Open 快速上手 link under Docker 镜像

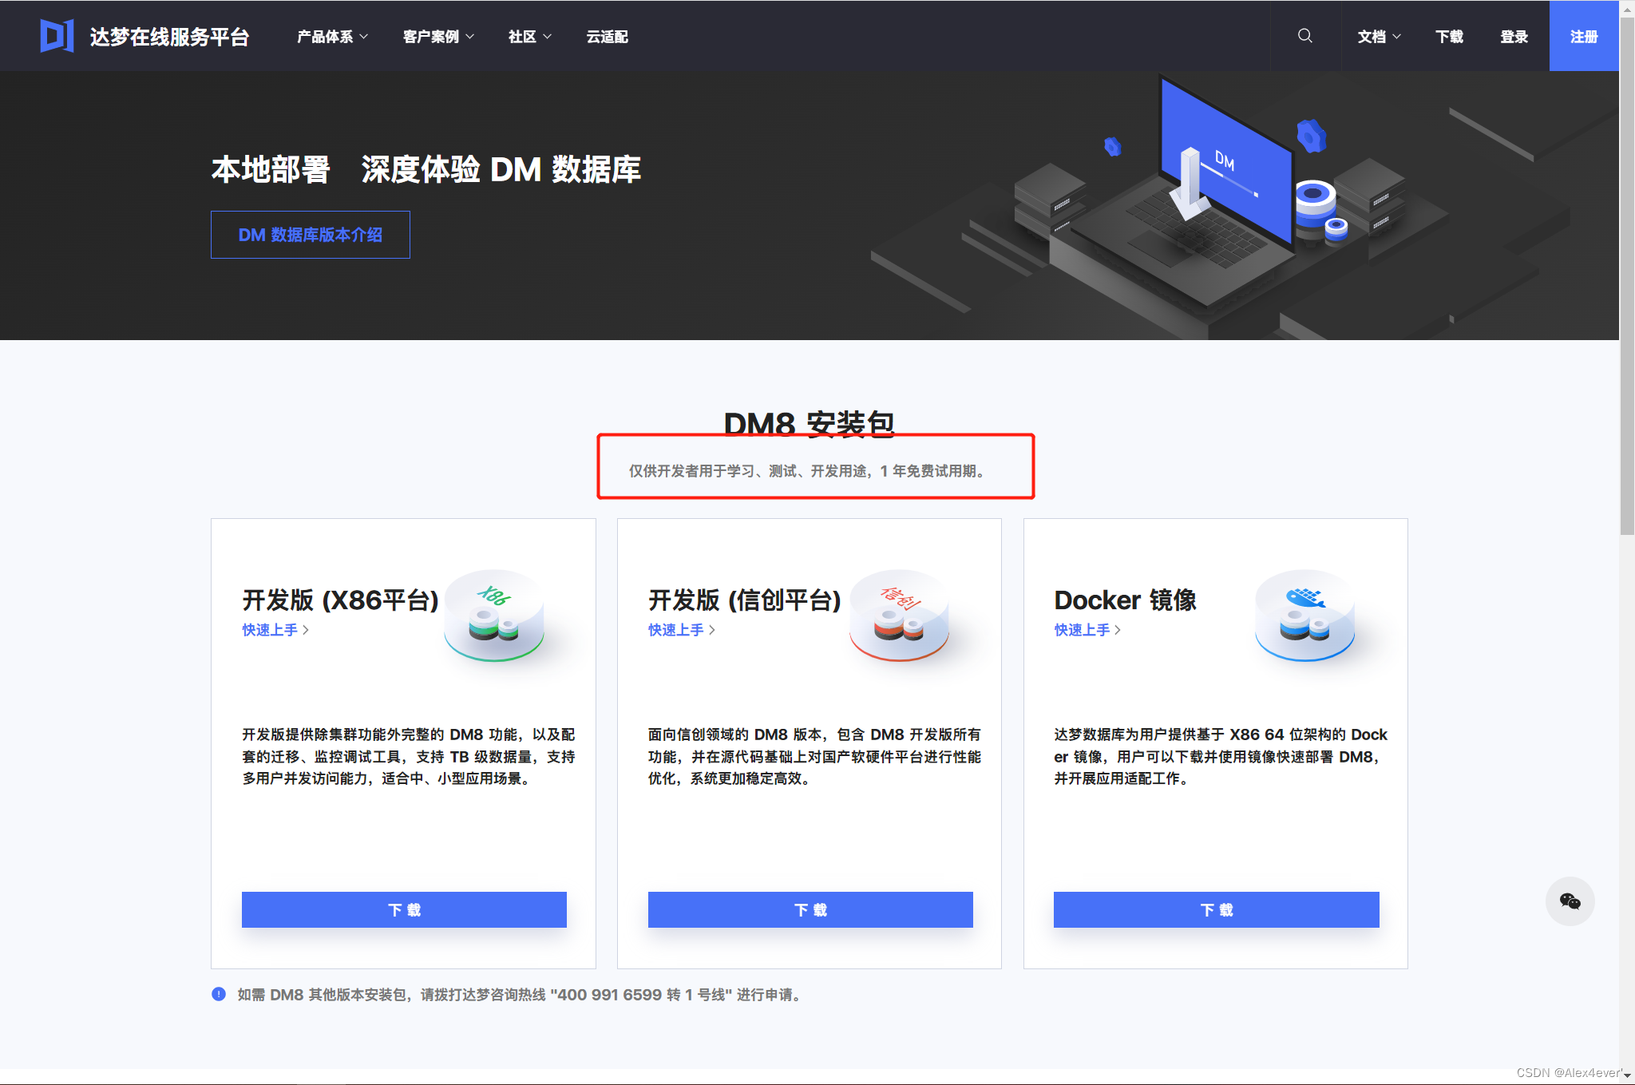pyautogui.click(x=1084, y=630)
